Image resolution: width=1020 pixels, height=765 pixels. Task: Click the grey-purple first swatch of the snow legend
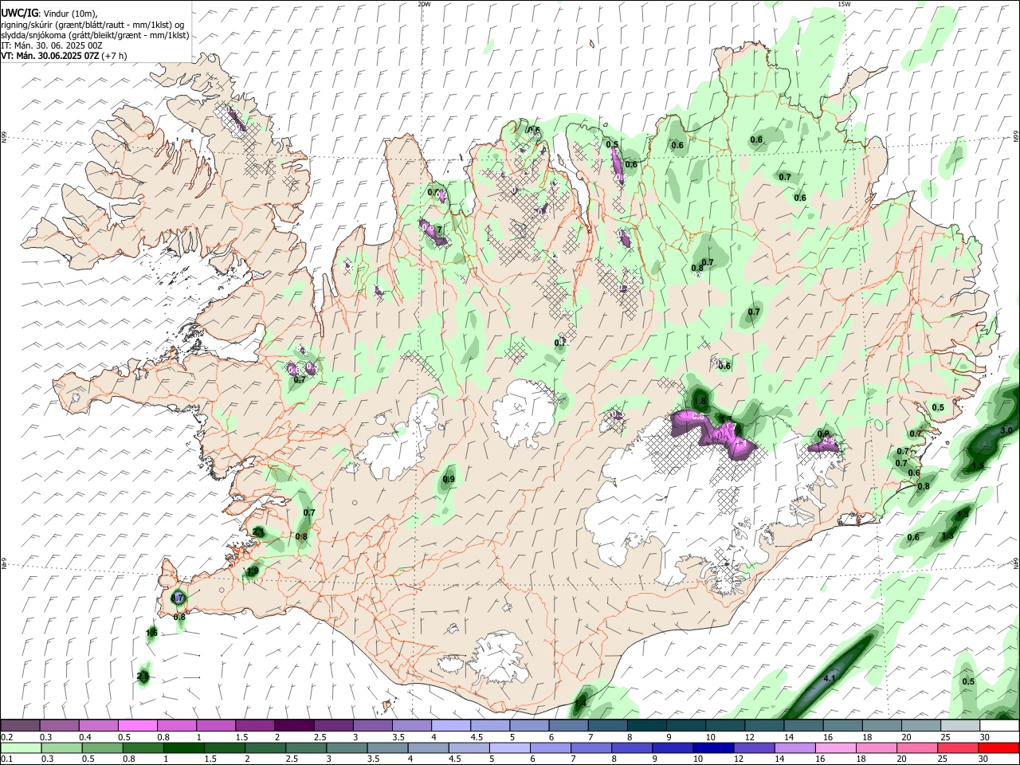[20, 726]
